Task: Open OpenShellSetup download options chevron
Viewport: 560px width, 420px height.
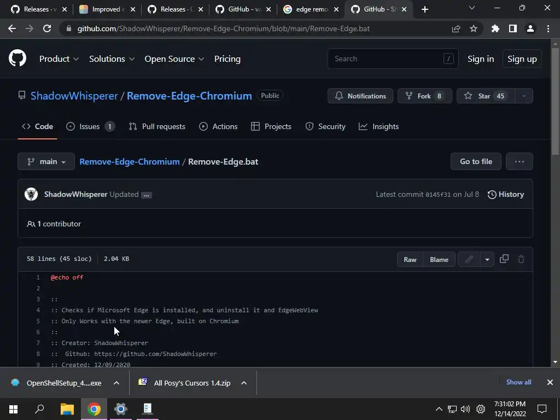Action: [116, 383]
